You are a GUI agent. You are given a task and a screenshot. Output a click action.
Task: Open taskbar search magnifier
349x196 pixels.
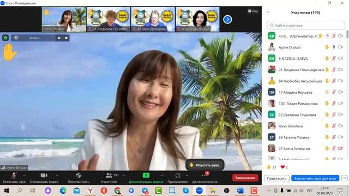tap(20, 191)
